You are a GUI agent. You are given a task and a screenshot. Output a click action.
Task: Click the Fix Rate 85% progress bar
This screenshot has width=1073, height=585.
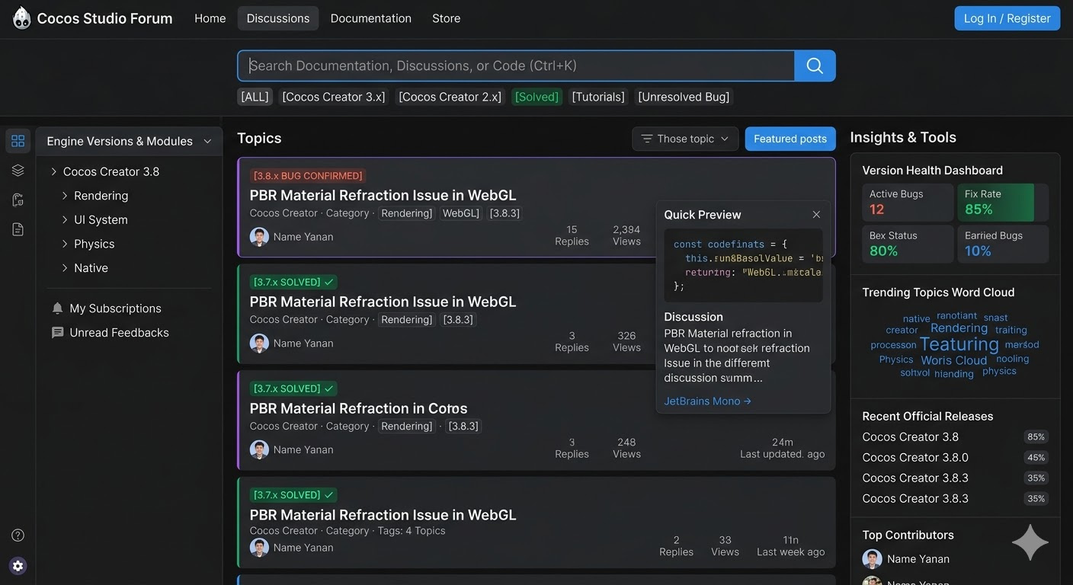1002,203
